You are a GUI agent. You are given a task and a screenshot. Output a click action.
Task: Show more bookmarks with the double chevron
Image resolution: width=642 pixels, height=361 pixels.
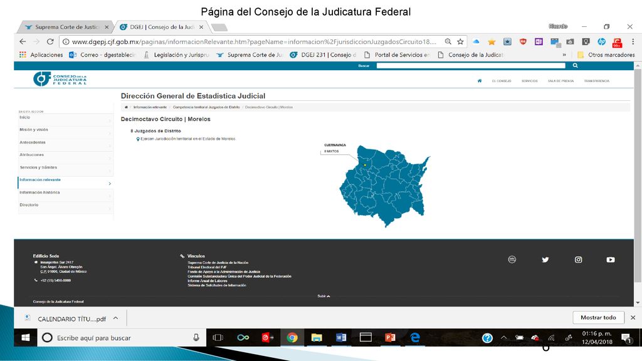(x=564, y=55)
